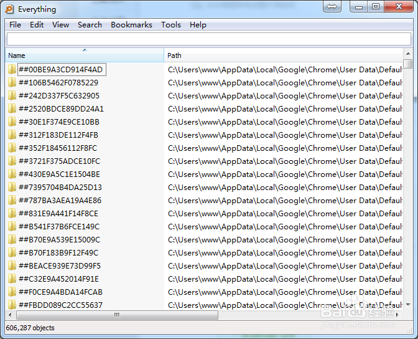Click folder icon of ##7395704B4DA25D13
Viewport: 418px width, 339px height.
(12, 188)
